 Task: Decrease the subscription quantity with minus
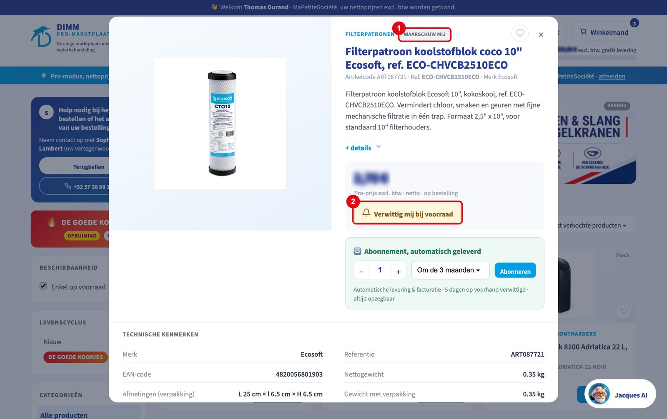click(361, 271)
